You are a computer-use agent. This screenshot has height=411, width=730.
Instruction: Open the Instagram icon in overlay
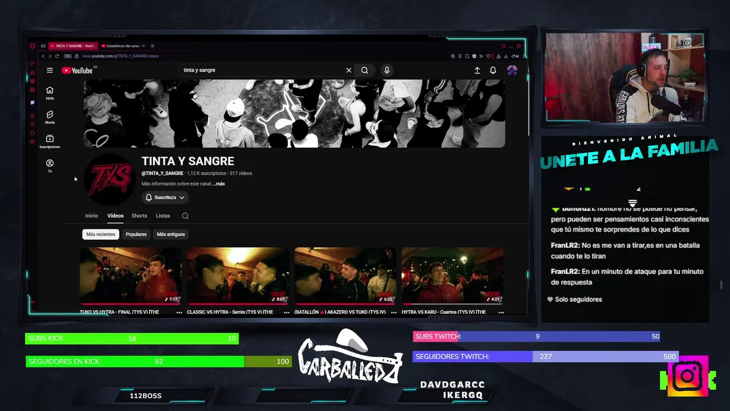tap(687, 376)
